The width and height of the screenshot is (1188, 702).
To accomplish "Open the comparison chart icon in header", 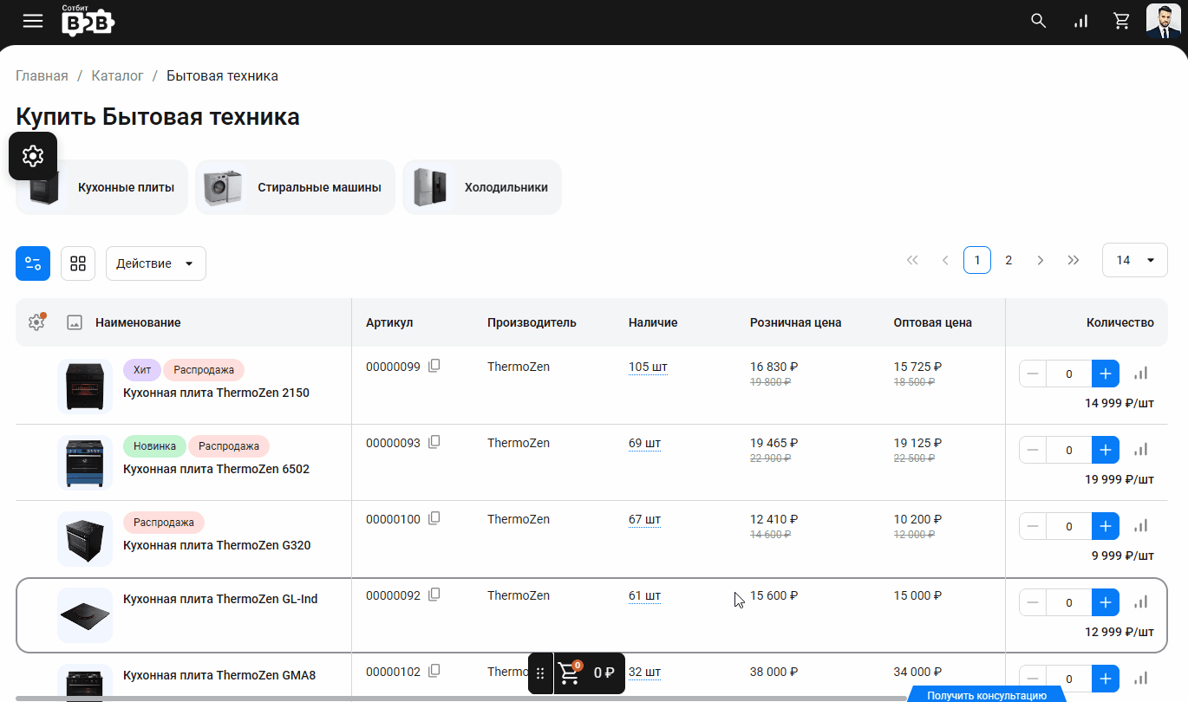I will pyautogui.click(x=1080, y=21).
